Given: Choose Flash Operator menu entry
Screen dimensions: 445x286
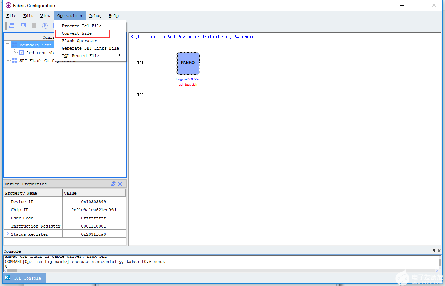Looking at the screenshot, I should tap(90, 41).
